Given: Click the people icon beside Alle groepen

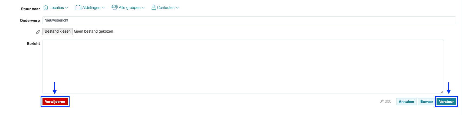Looking at the screenshot, I should (x=114, y=7).
